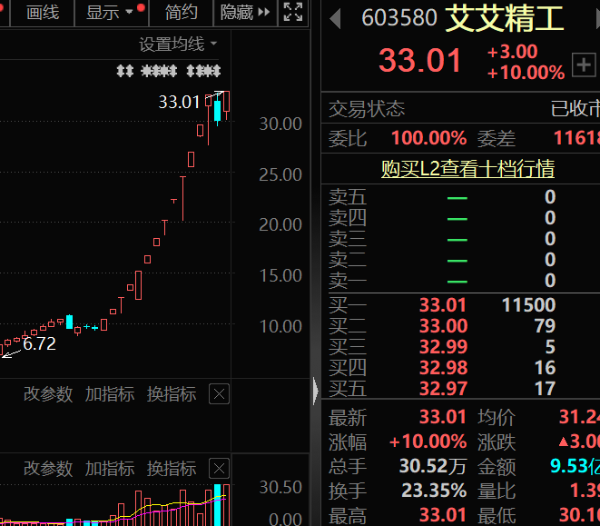Toggle the 隐藏 hide panel button

[245, 12]
